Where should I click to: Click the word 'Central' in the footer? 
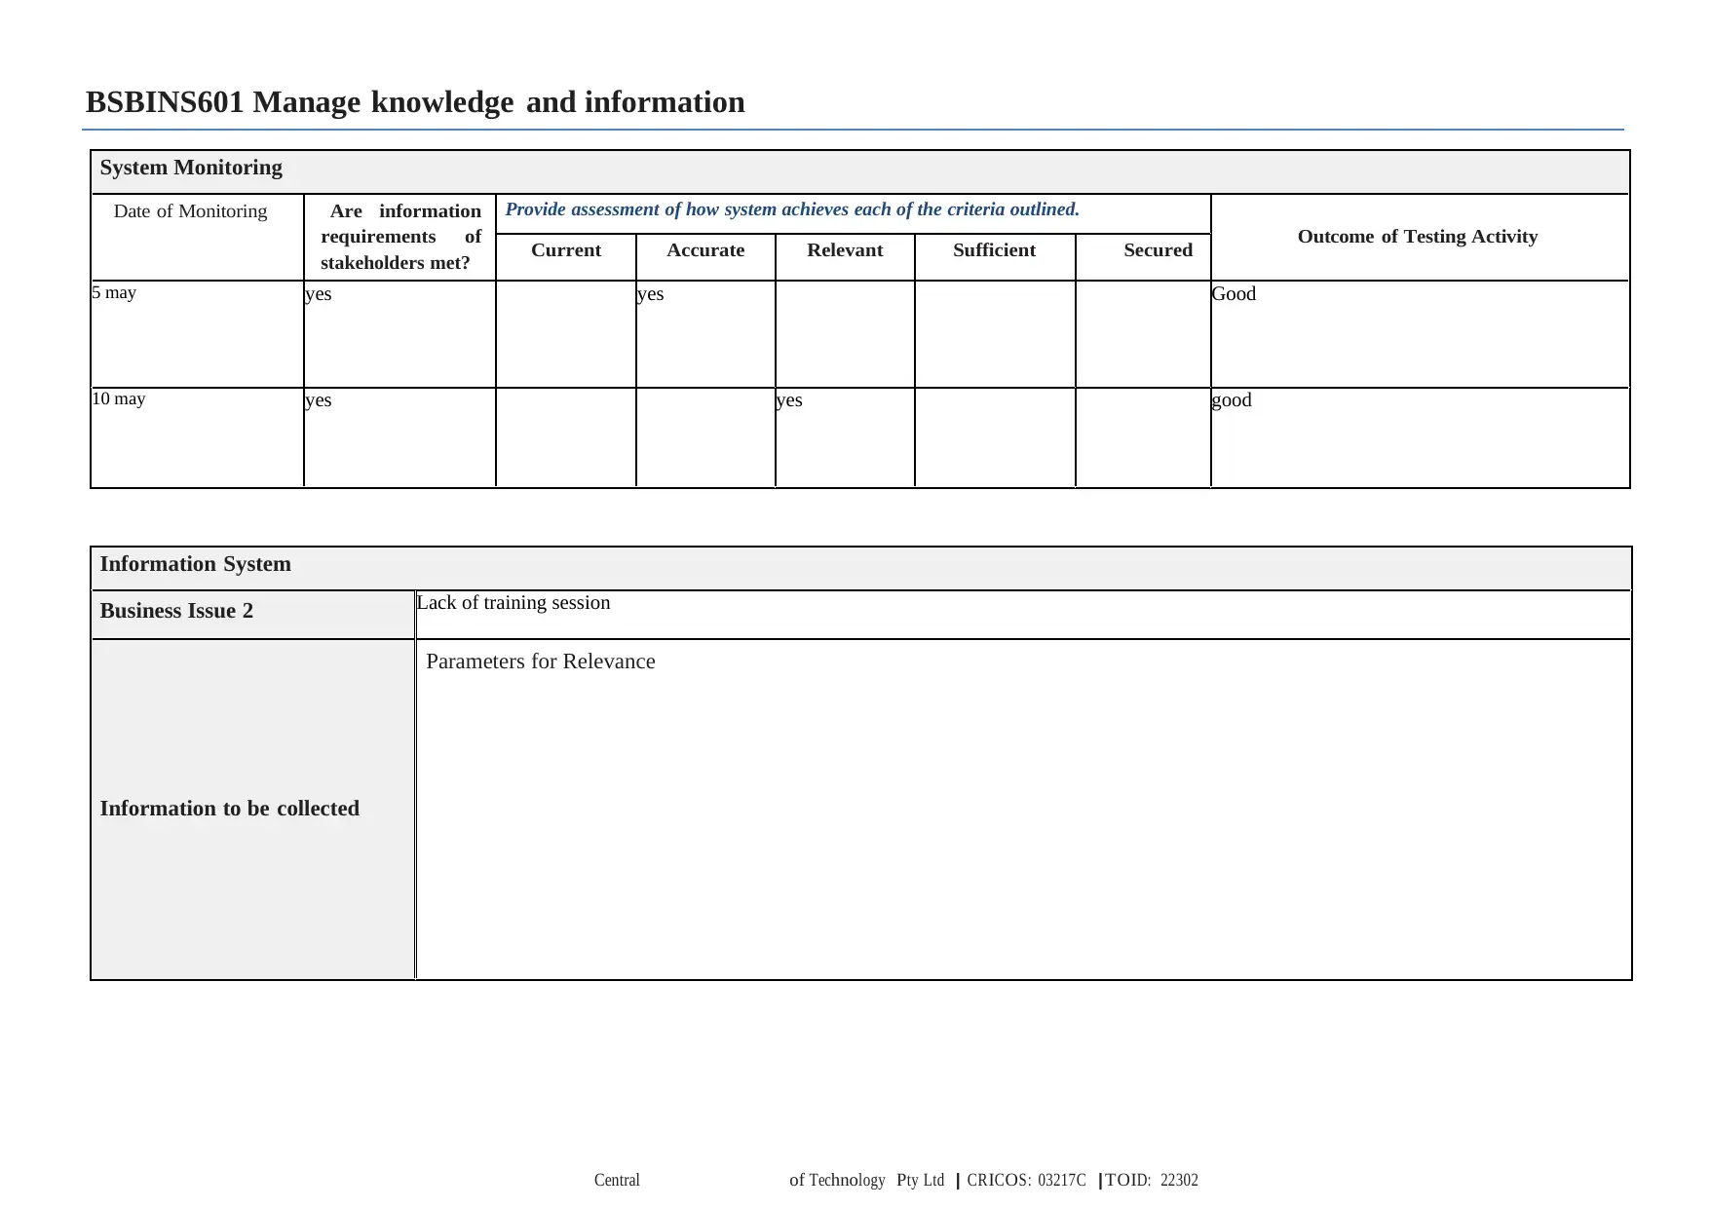617,1180
